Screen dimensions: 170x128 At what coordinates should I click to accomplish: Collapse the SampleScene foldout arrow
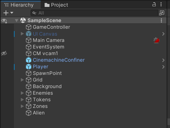click(17, 20)
